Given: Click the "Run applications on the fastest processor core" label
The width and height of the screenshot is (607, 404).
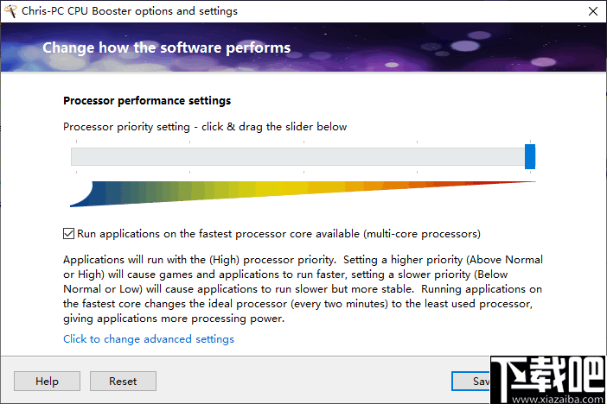Looking at the screenshot, I should (x=278, y=233).
